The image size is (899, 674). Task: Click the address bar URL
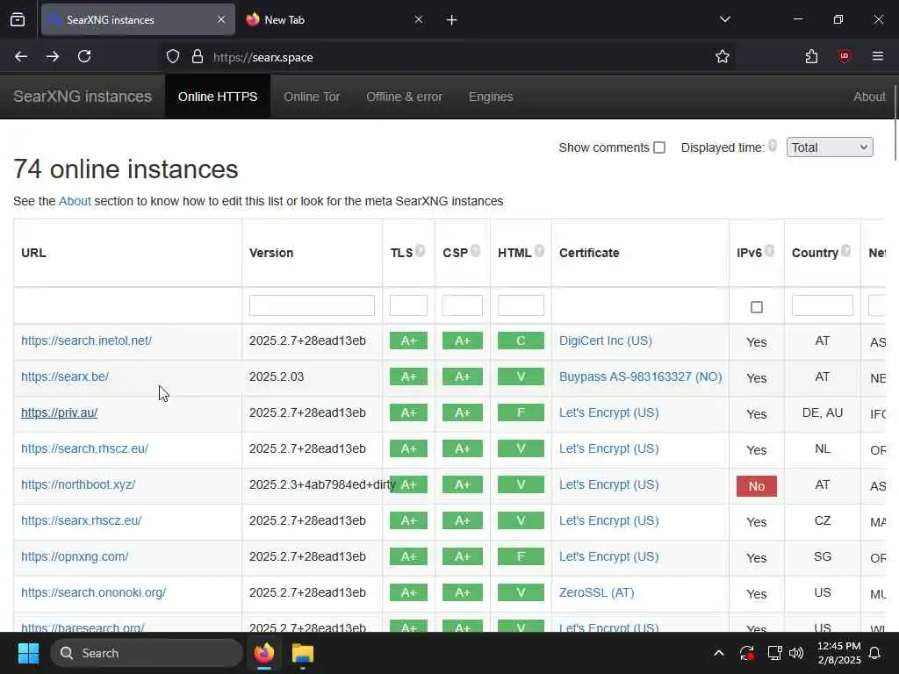click(263, 57)
